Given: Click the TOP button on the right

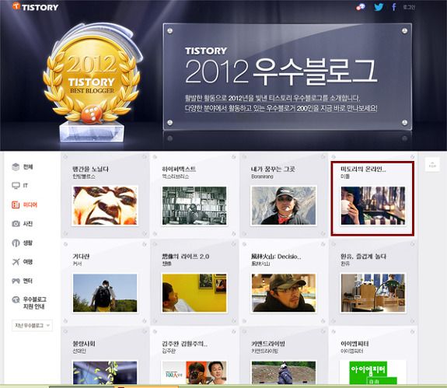Looking at the screenshot, I should tap(432, 165).
